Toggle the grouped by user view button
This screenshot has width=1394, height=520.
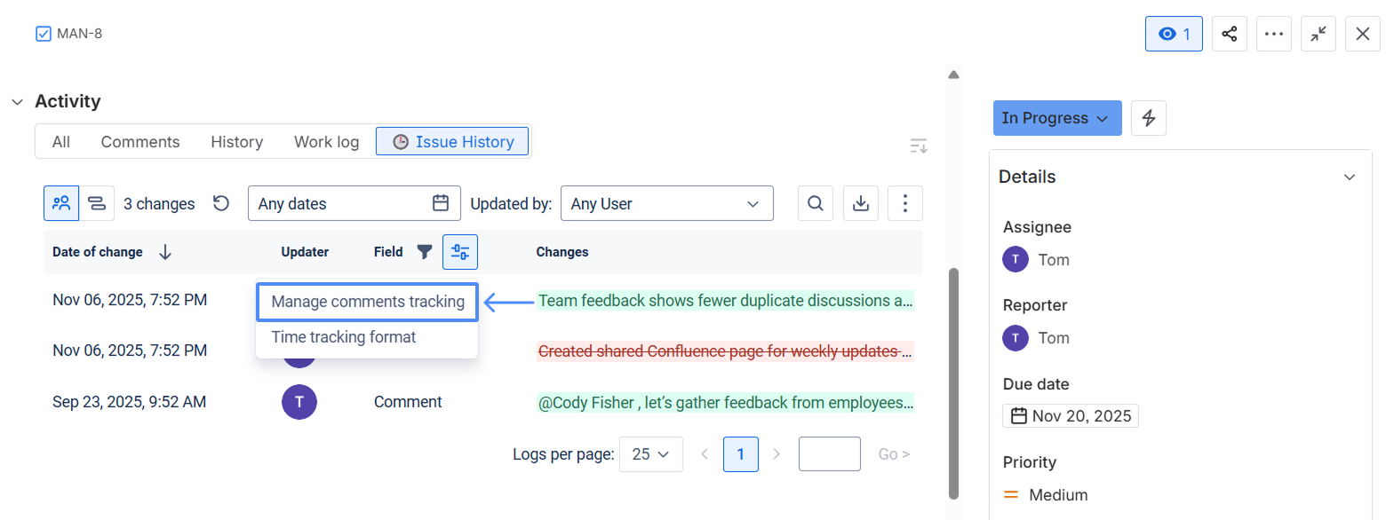(x=61, y=203)
